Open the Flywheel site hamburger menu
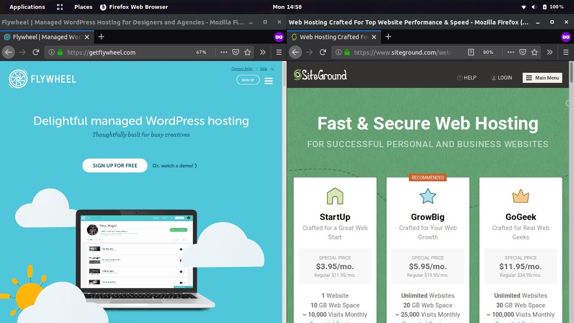The width and height of the screenshot is (574, 323). click(269, 81)
